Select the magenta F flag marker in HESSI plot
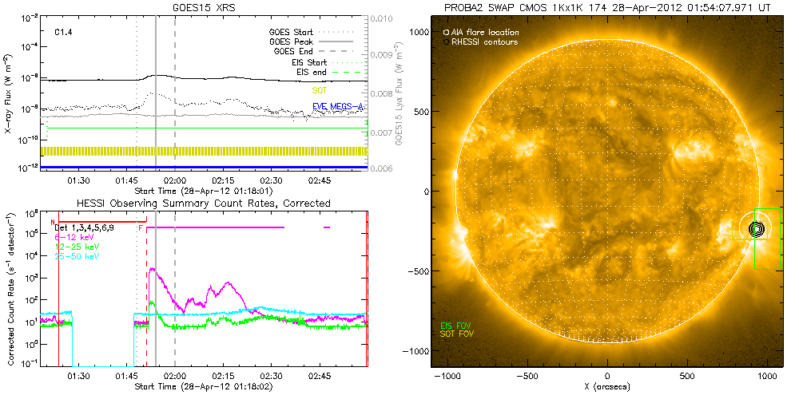 pyautogui.click(x=141, y=228)
